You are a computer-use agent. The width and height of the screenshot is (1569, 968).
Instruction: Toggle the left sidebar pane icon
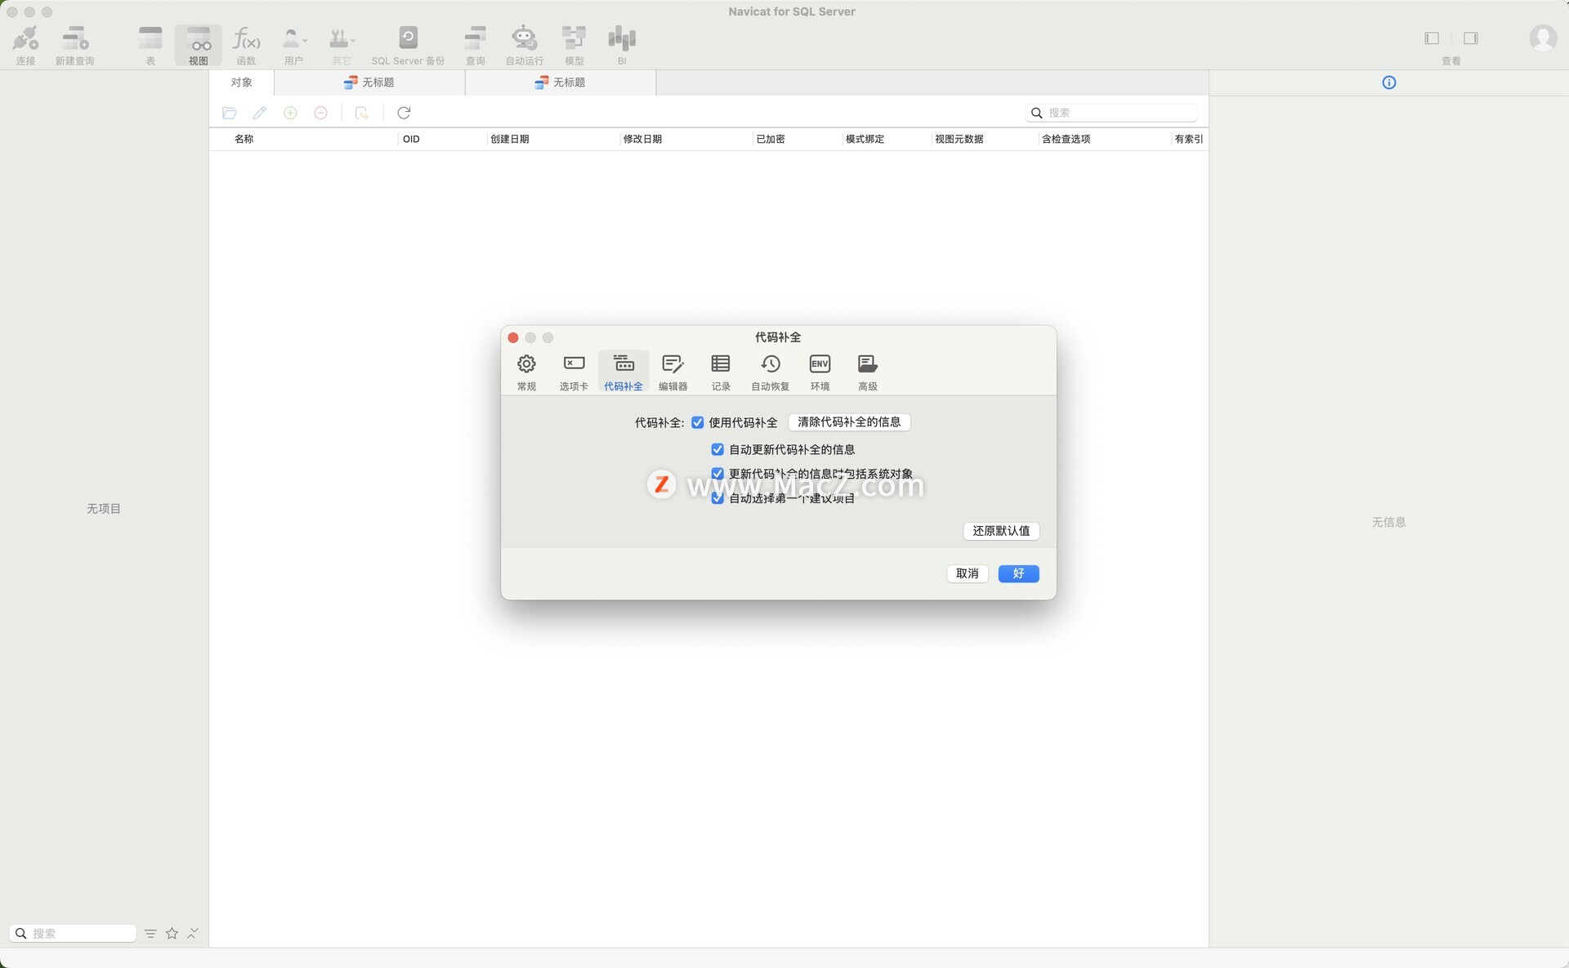click(x=1432, y=38)
